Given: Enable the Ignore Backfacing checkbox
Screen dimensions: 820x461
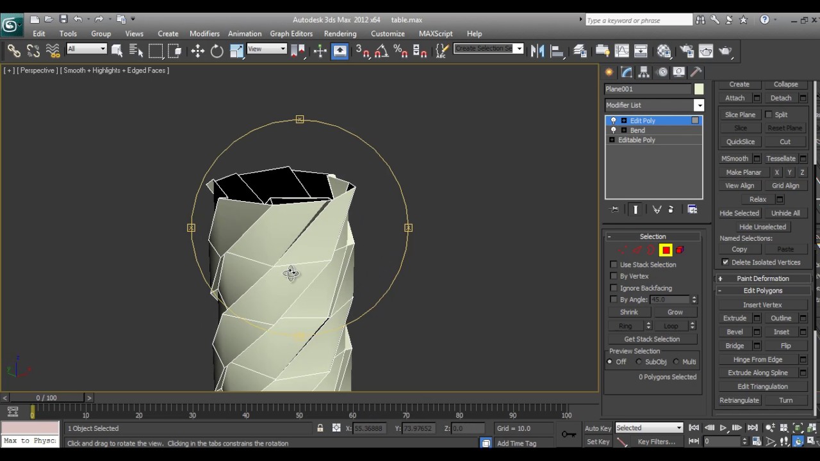Looking at the screenshot, I should pyautogui.click(x=614, y=288).
